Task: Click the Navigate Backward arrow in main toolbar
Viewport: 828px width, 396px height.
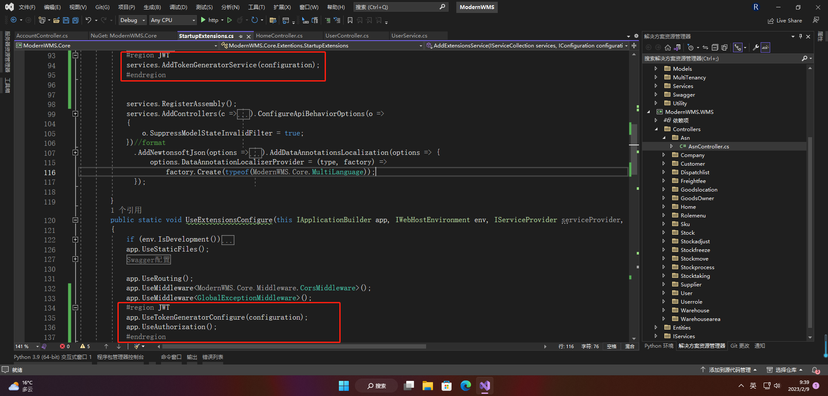Action: [x=13, y=20]
